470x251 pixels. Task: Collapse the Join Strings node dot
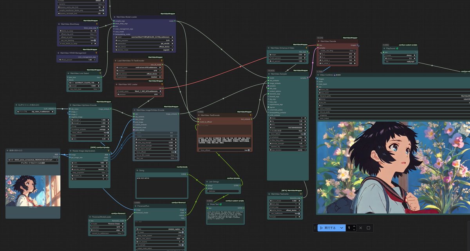tap(208, 181)
